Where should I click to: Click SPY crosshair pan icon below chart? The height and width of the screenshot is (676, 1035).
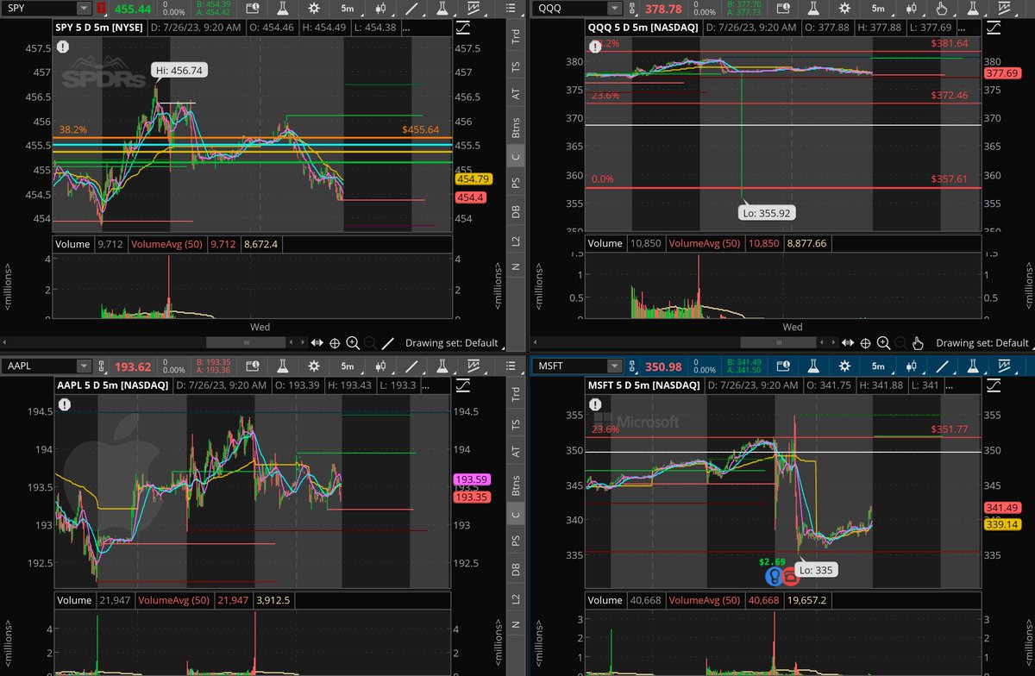point(335,343)
